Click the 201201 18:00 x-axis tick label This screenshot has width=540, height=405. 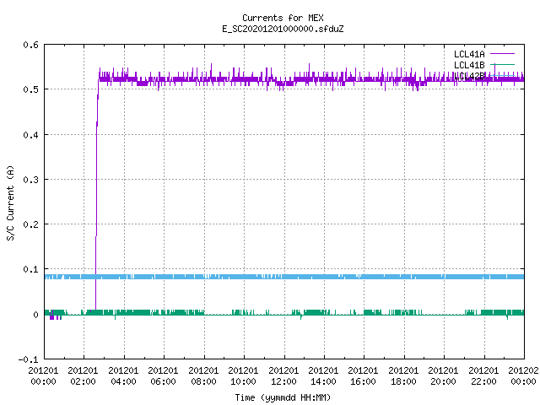403,375
